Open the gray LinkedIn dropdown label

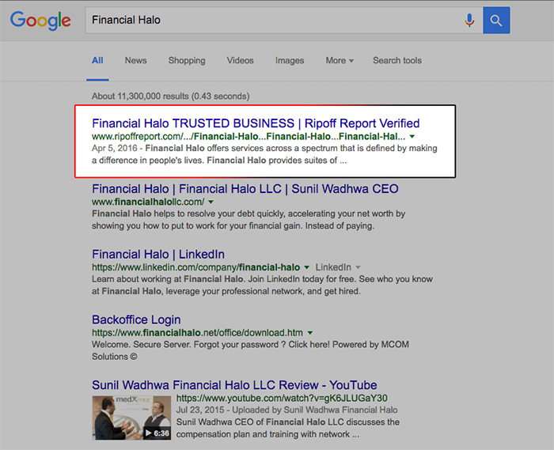click(x=337, y=267)
